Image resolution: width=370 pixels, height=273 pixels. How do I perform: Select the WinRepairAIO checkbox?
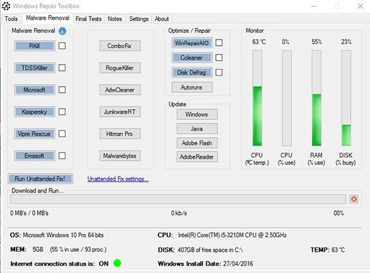[219, 43]
